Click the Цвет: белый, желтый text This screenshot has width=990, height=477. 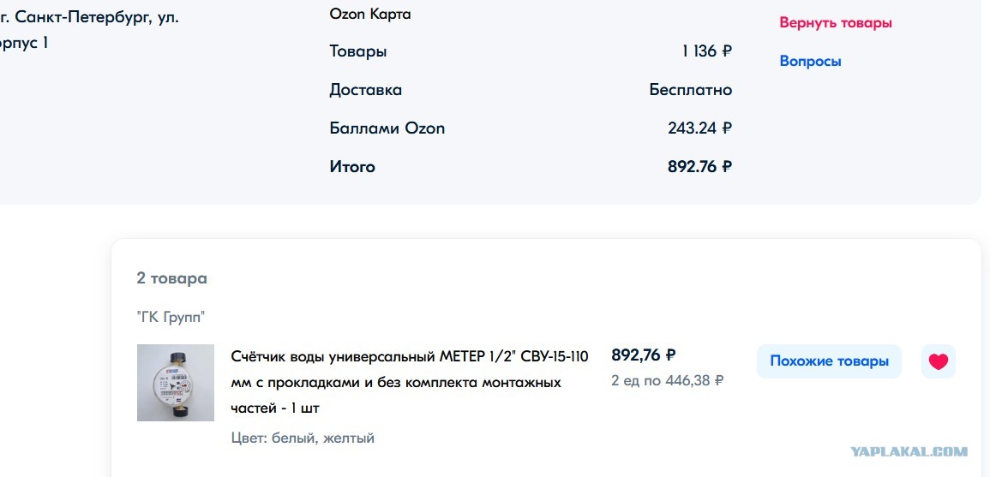click(303, 438)
